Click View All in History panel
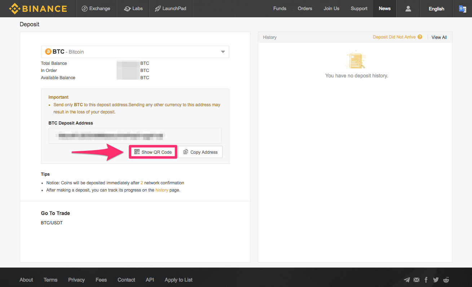Image resolution: width=472 pixels, height=287 pixels. click(439, 37)
